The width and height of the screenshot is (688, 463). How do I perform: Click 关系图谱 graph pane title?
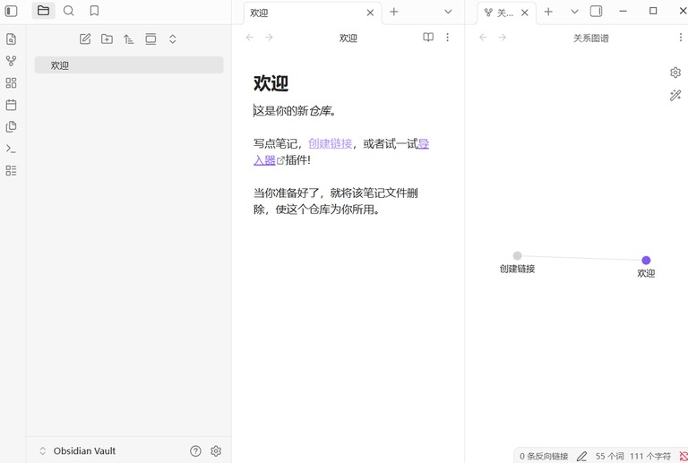click(x=591, y=39)
